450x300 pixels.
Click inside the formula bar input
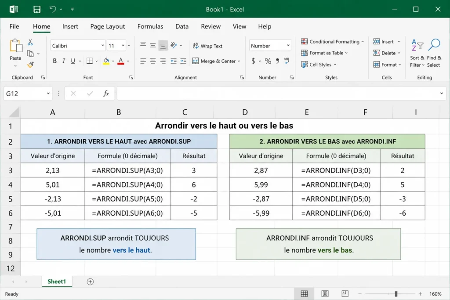click(x=278, y=94)
